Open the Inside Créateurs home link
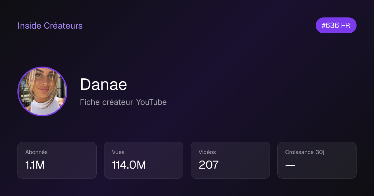The width and height of the screenshot is (374, 196). click(50, 26)
